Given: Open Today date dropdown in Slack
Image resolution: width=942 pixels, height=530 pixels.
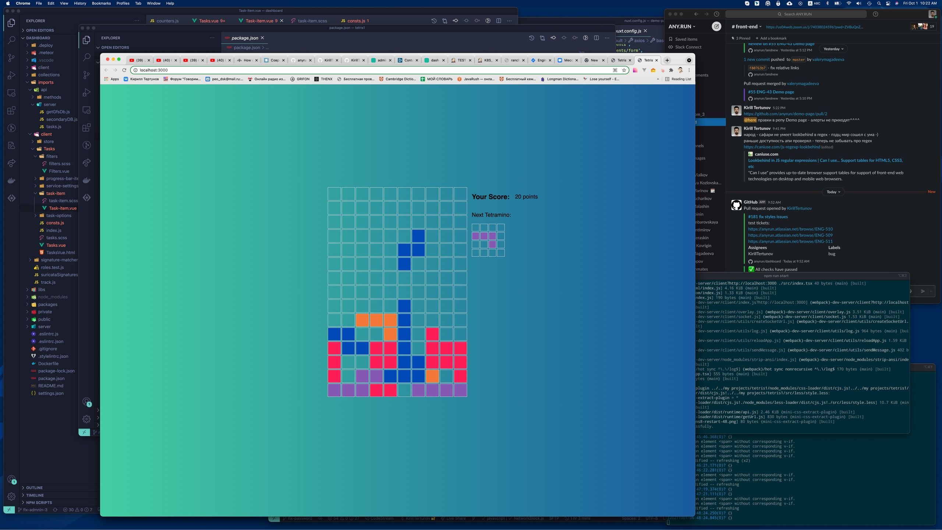Looking at the screenshot, I should point(833,192).
